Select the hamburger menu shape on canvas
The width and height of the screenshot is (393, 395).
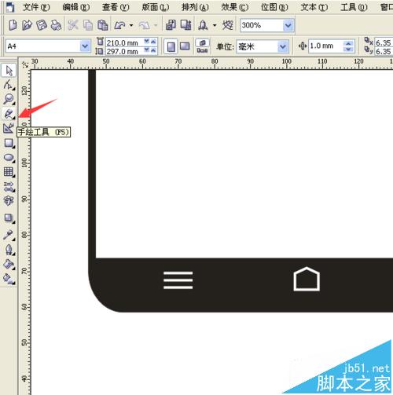[x=178, y=280]
